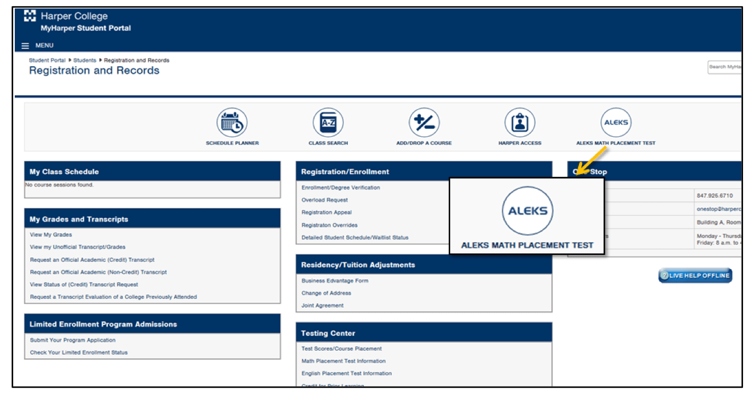This screenshot has height=394, width=751.
Task: Click No course sessions found text
Action: point(59,185)
